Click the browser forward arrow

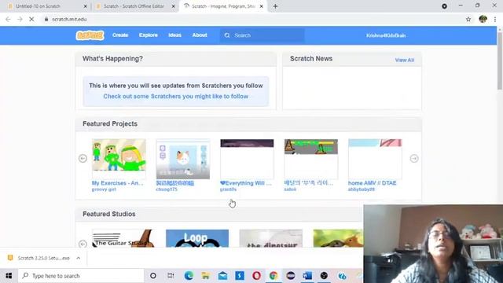click(x=20, y=19)
